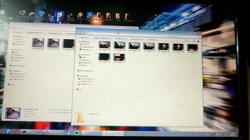Select video thumbnail numbered 2 in rear window

[54, 43]
